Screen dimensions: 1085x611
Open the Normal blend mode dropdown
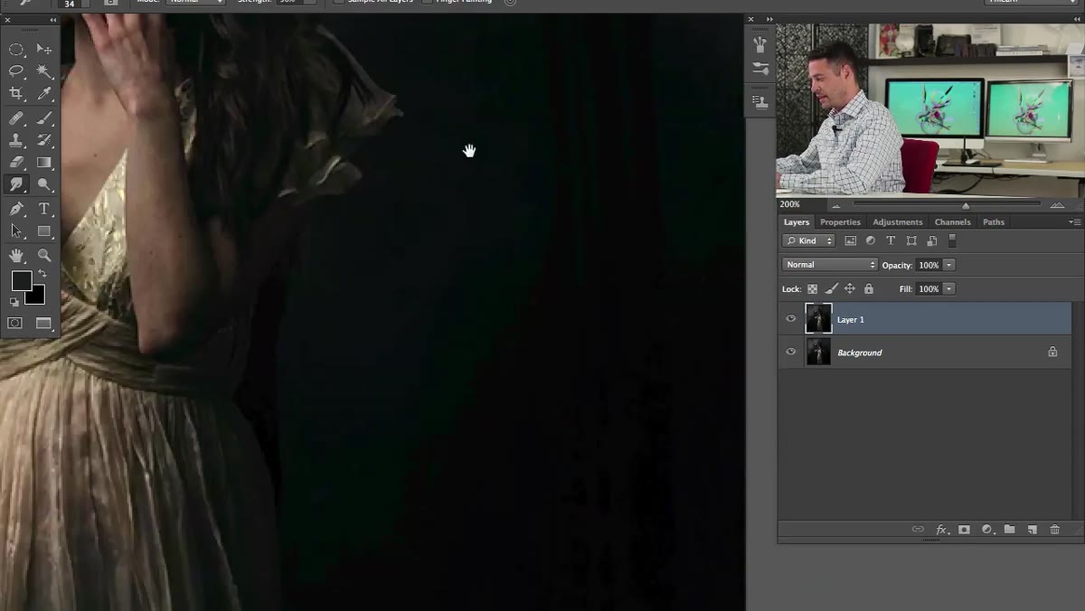pos(829,265)
